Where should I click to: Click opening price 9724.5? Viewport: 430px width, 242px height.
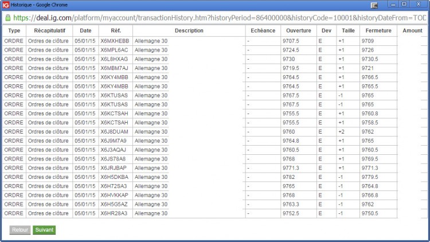(x=291, y=50)
